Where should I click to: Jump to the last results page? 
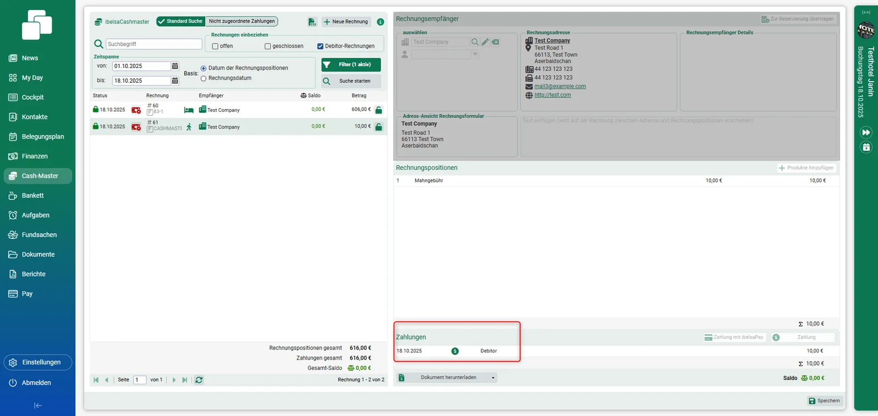coord(185,380)
